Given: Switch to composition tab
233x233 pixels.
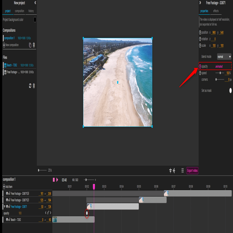Looking at the screenshot, I should tap(20, 11).
